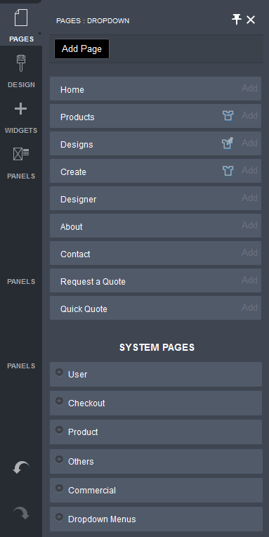
Task: Click the WIDGETS label in sidebar
Action: coord(21,131)
